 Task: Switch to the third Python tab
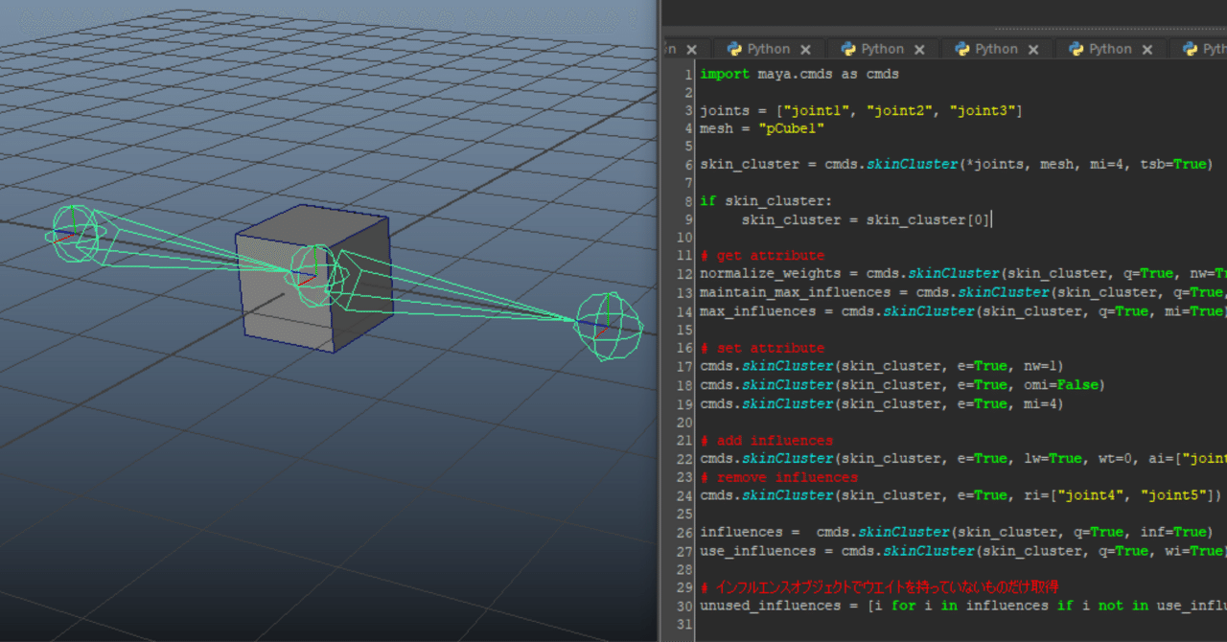[x=882, y=48]
